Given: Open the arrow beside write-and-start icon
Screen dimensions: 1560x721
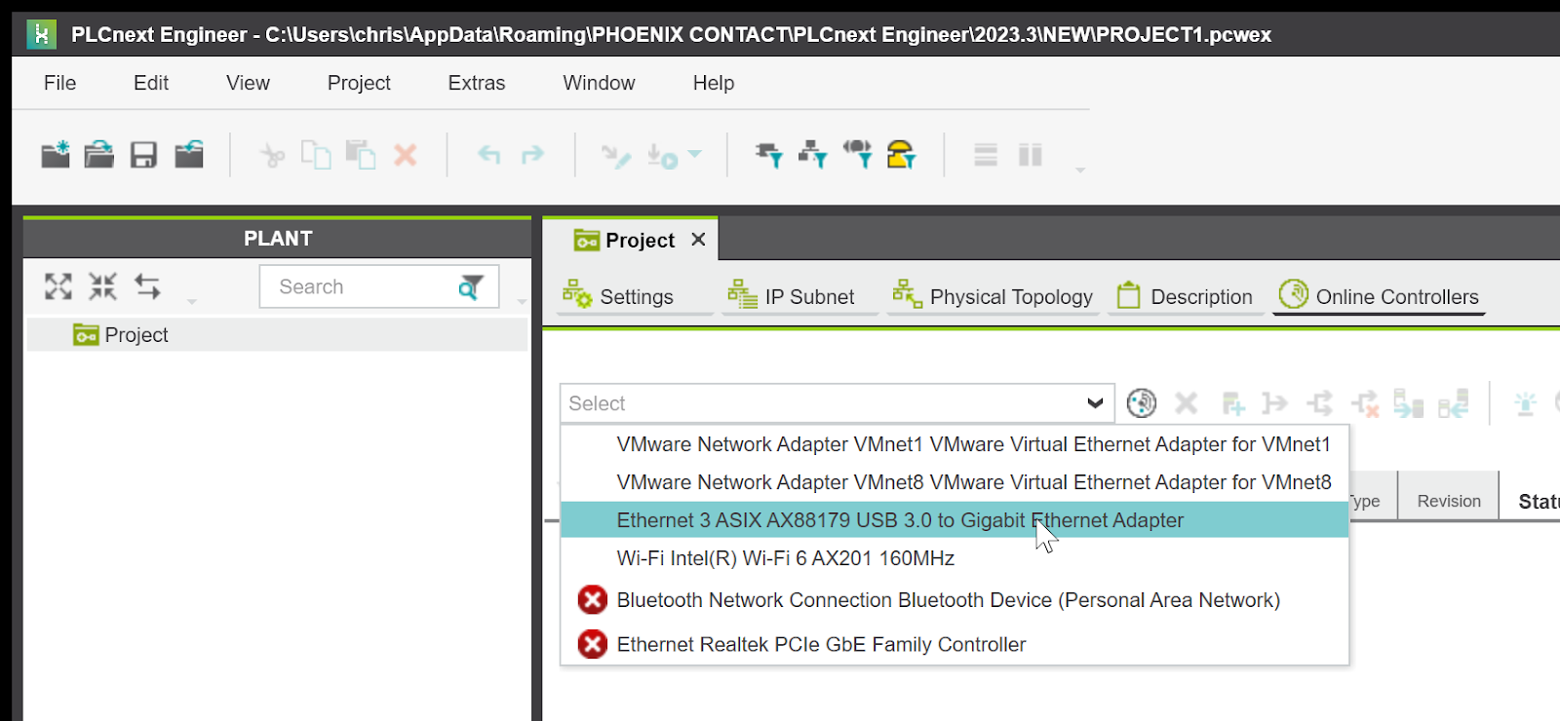Looking at the screenshot, I should [694, 154].
